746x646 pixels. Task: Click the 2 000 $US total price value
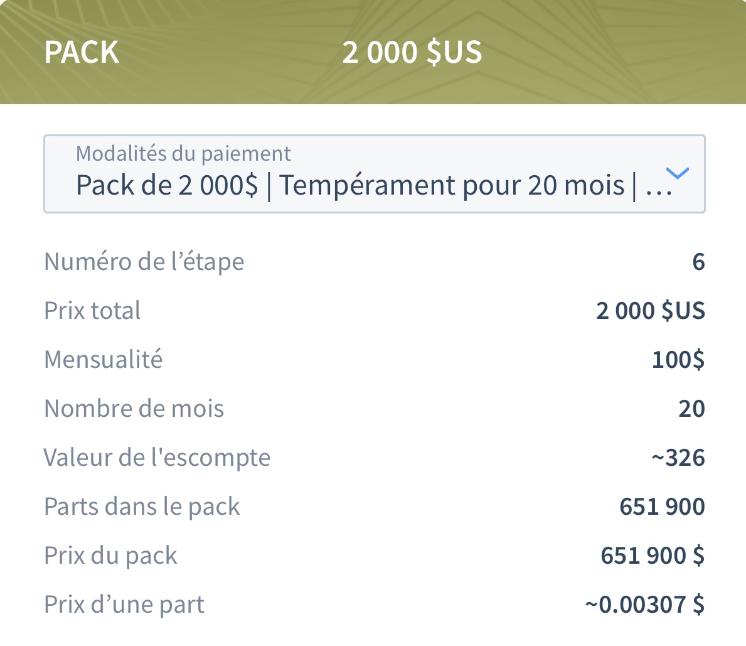[651, 311]
